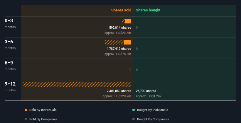Toggle the Sold By Individuals legend label
Image resolution: width=241 pixels, height=123 pixels.
pyautogui.click(x=43, y=110)
